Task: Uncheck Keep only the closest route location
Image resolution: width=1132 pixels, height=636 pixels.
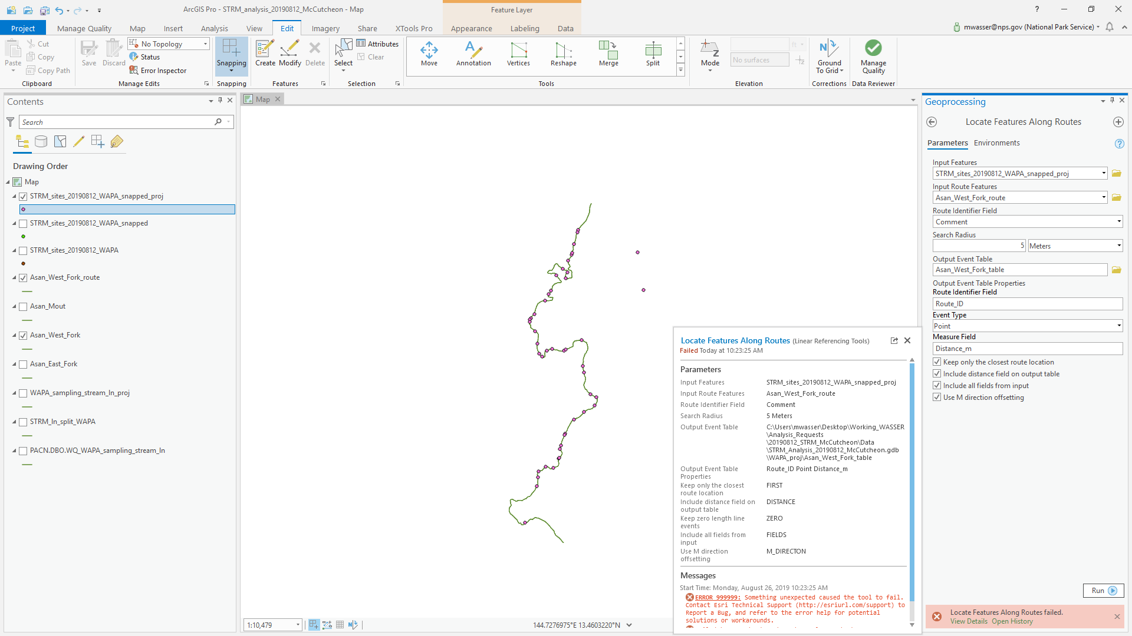Action: point(937,362)
